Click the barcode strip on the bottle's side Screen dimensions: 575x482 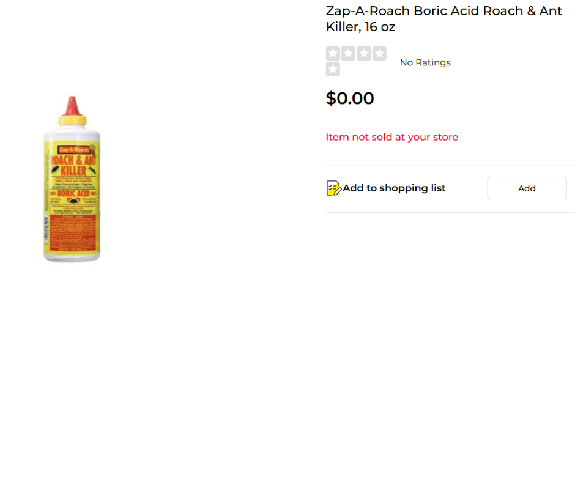coord(46,232)
